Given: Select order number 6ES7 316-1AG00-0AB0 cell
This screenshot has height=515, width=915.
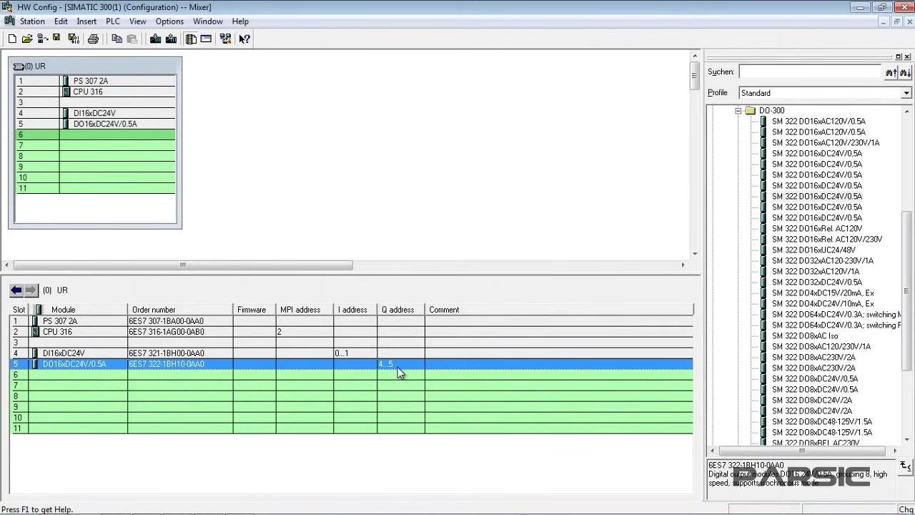Looking at the screenshot, I should click(x=180, y=332).
